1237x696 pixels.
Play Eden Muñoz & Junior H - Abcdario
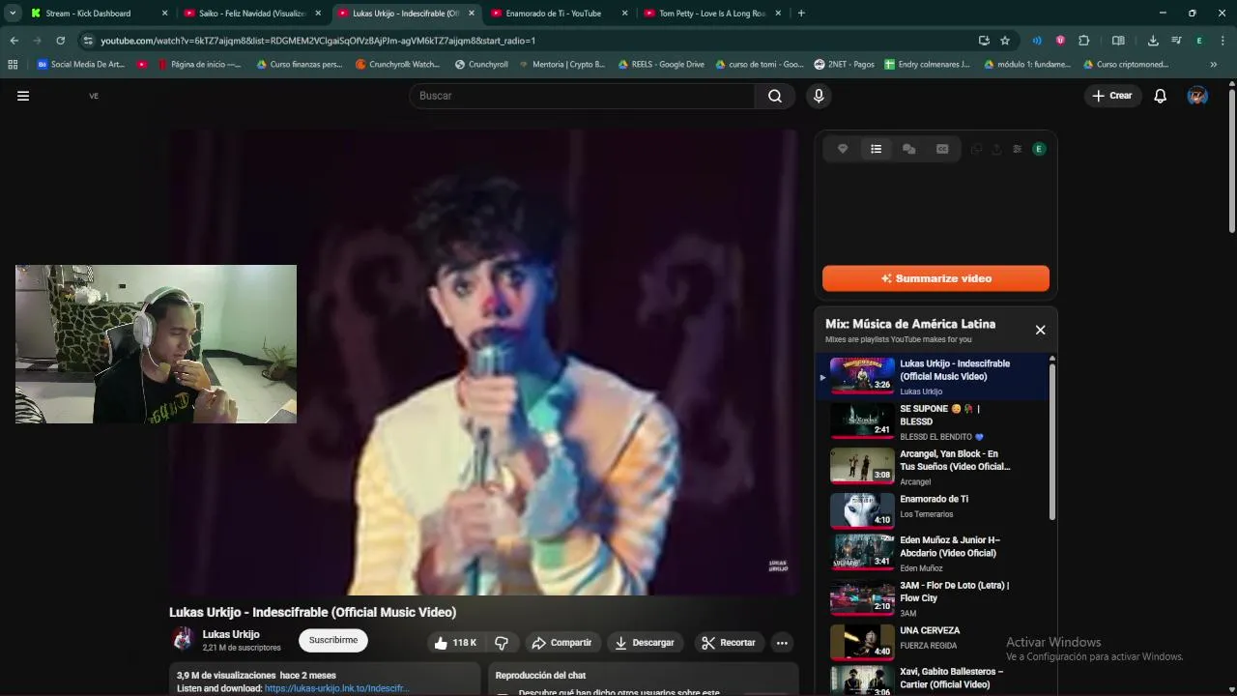(x=934, y=553)
